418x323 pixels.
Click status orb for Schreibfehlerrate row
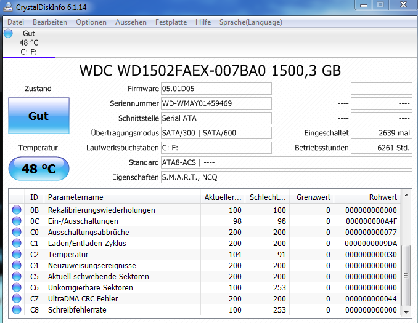(x=17, y=309)
